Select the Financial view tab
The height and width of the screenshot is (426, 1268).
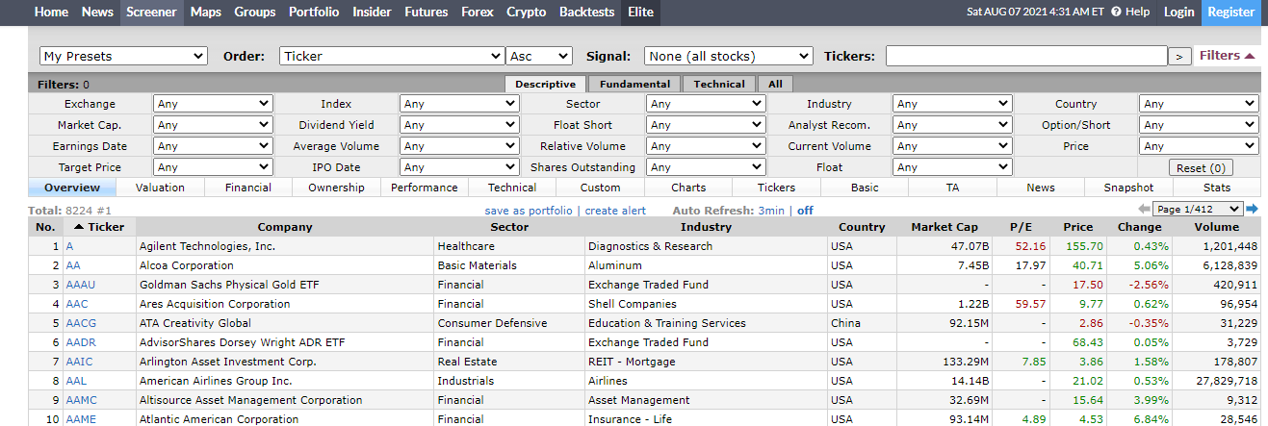[x=248, y=188]
